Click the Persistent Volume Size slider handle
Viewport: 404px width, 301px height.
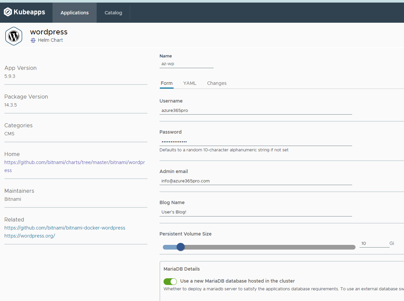pyautogui.click(x=180, y=247)
